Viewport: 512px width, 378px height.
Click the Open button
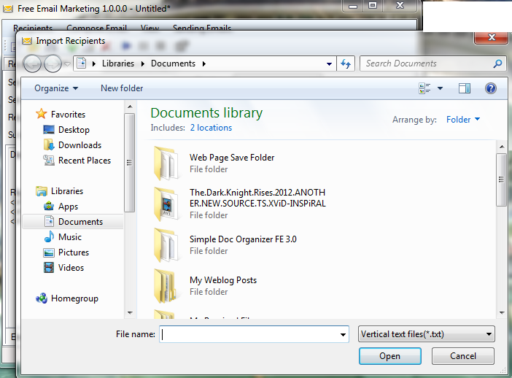tap(390, 356)
